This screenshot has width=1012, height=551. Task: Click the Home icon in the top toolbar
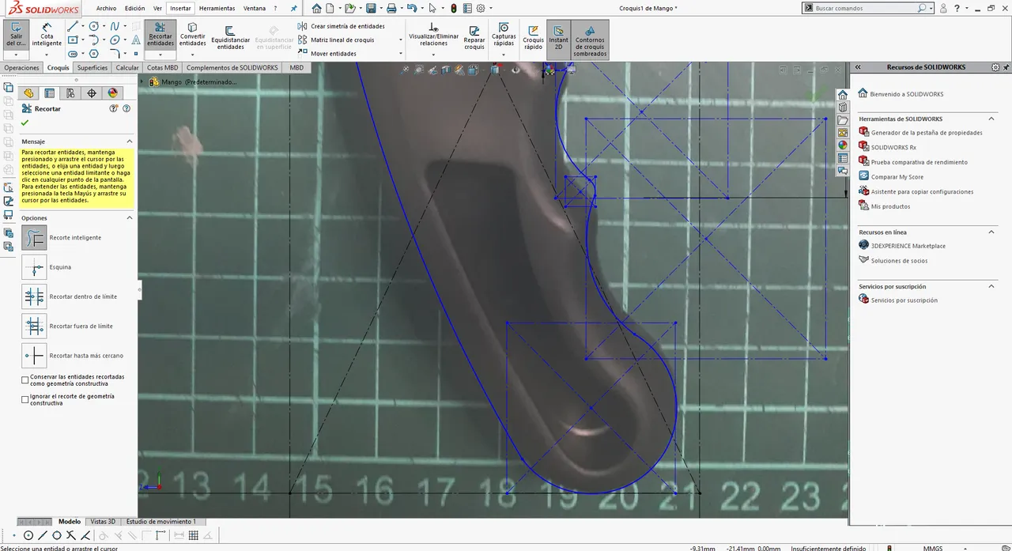[x=316, y=8]
